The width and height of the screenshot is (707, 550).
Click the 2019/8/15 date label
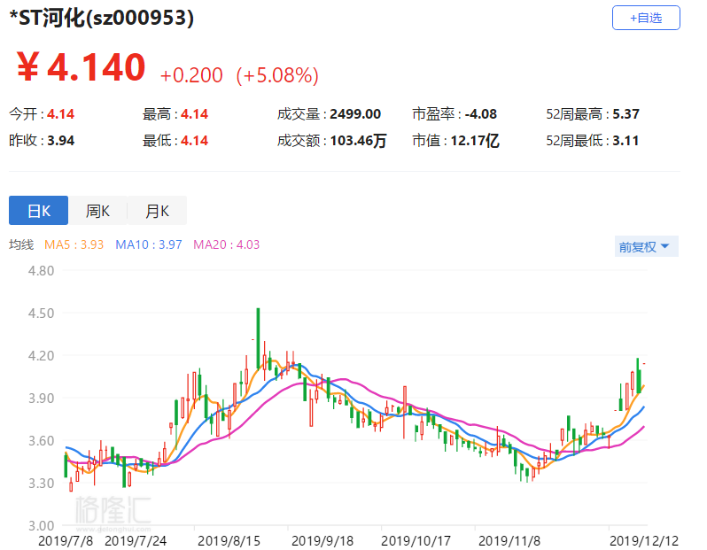tap(229, 540)
